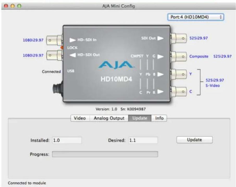Click the blue C output label
This screenshot has height=187, width=236.
191,91
